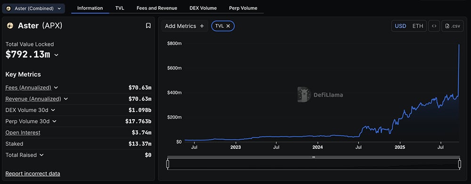Expand Fees (Annualized) details
Screen dimensions: 471x184
pos(56,88)
